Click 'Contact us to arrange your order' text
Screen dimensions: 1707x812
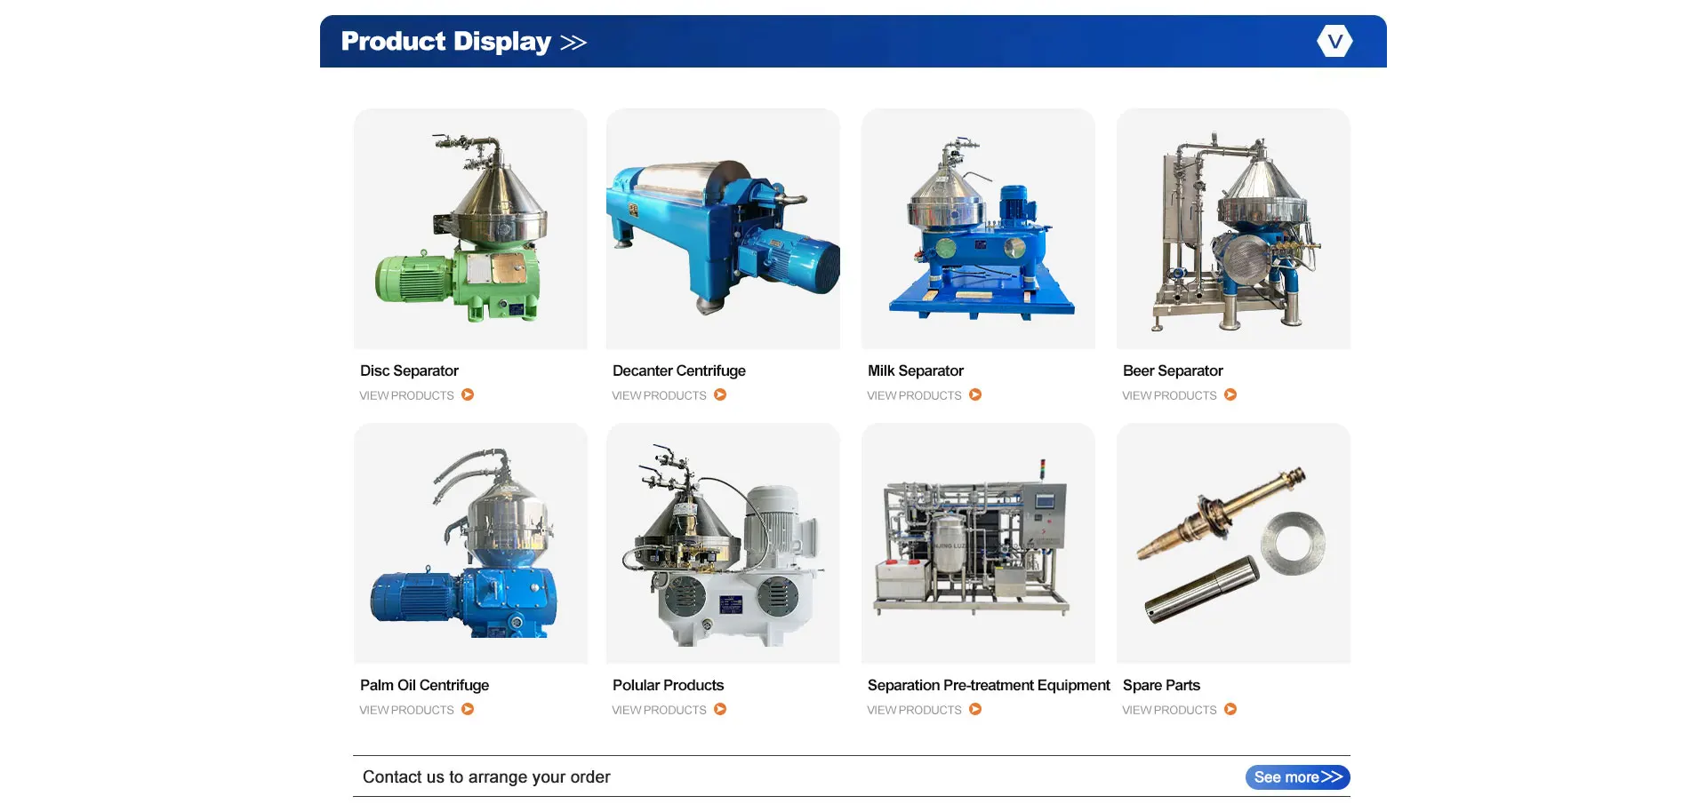[x=486, y=777]
